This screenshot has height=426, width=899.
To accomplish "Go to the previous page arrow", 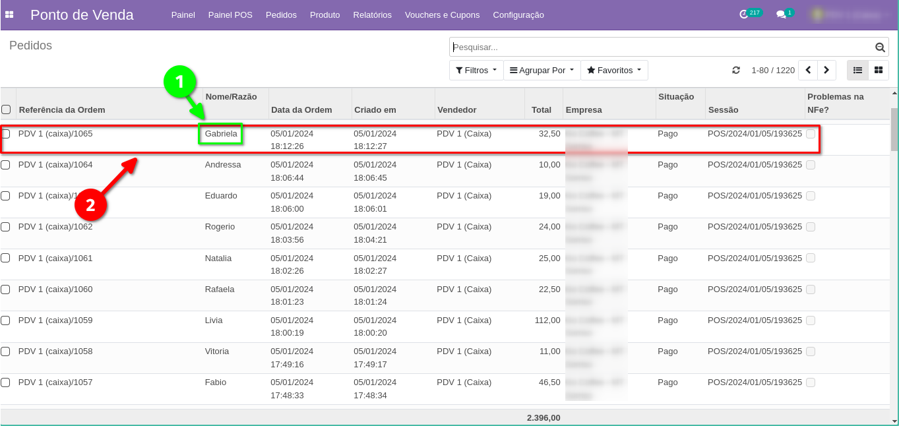I will (x=808, y=71).
